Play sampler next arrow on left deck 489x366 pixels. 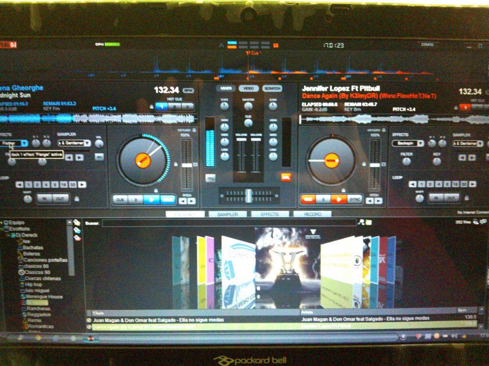pyautogui.click(x=79, y=158)
